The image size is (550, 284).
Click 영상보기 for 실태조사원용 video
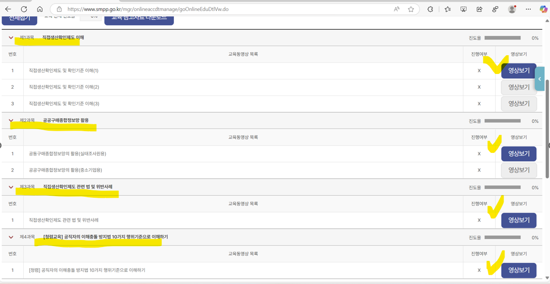pos(519,154)
